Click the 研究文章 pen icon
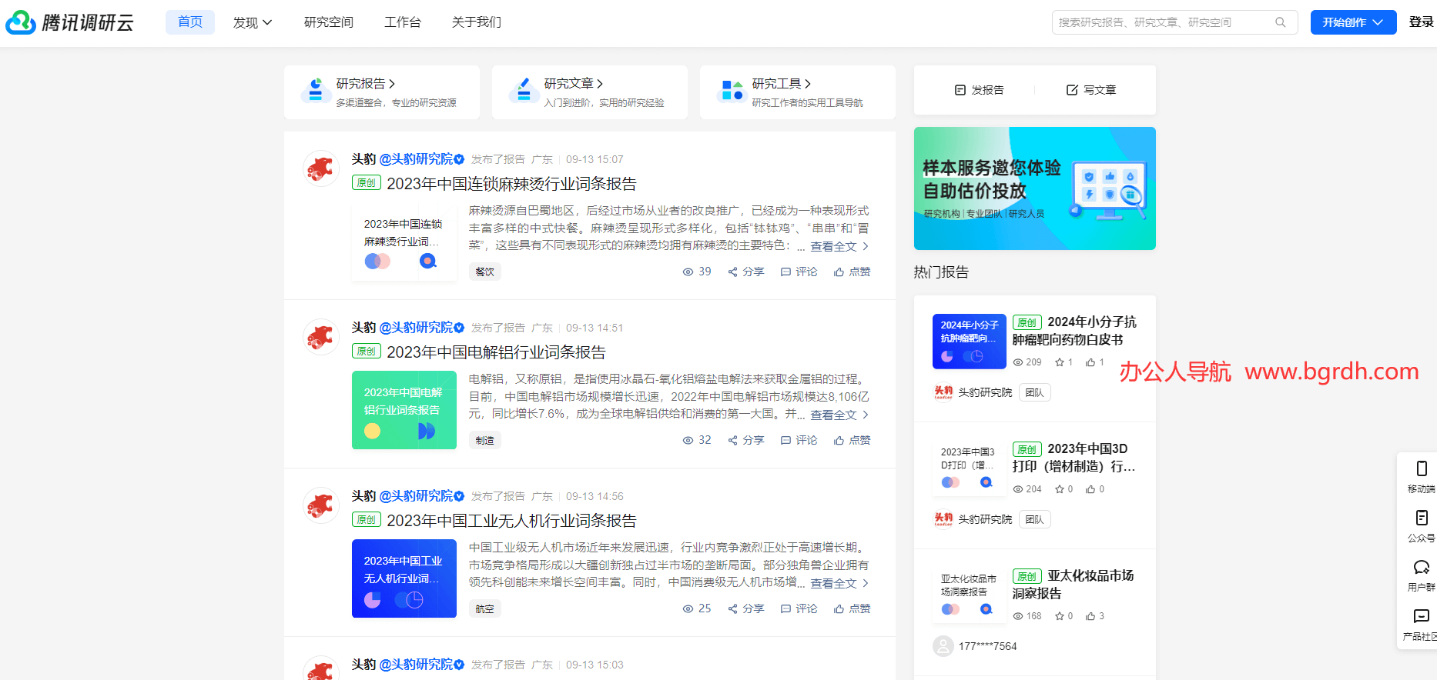 click(524, 89)
